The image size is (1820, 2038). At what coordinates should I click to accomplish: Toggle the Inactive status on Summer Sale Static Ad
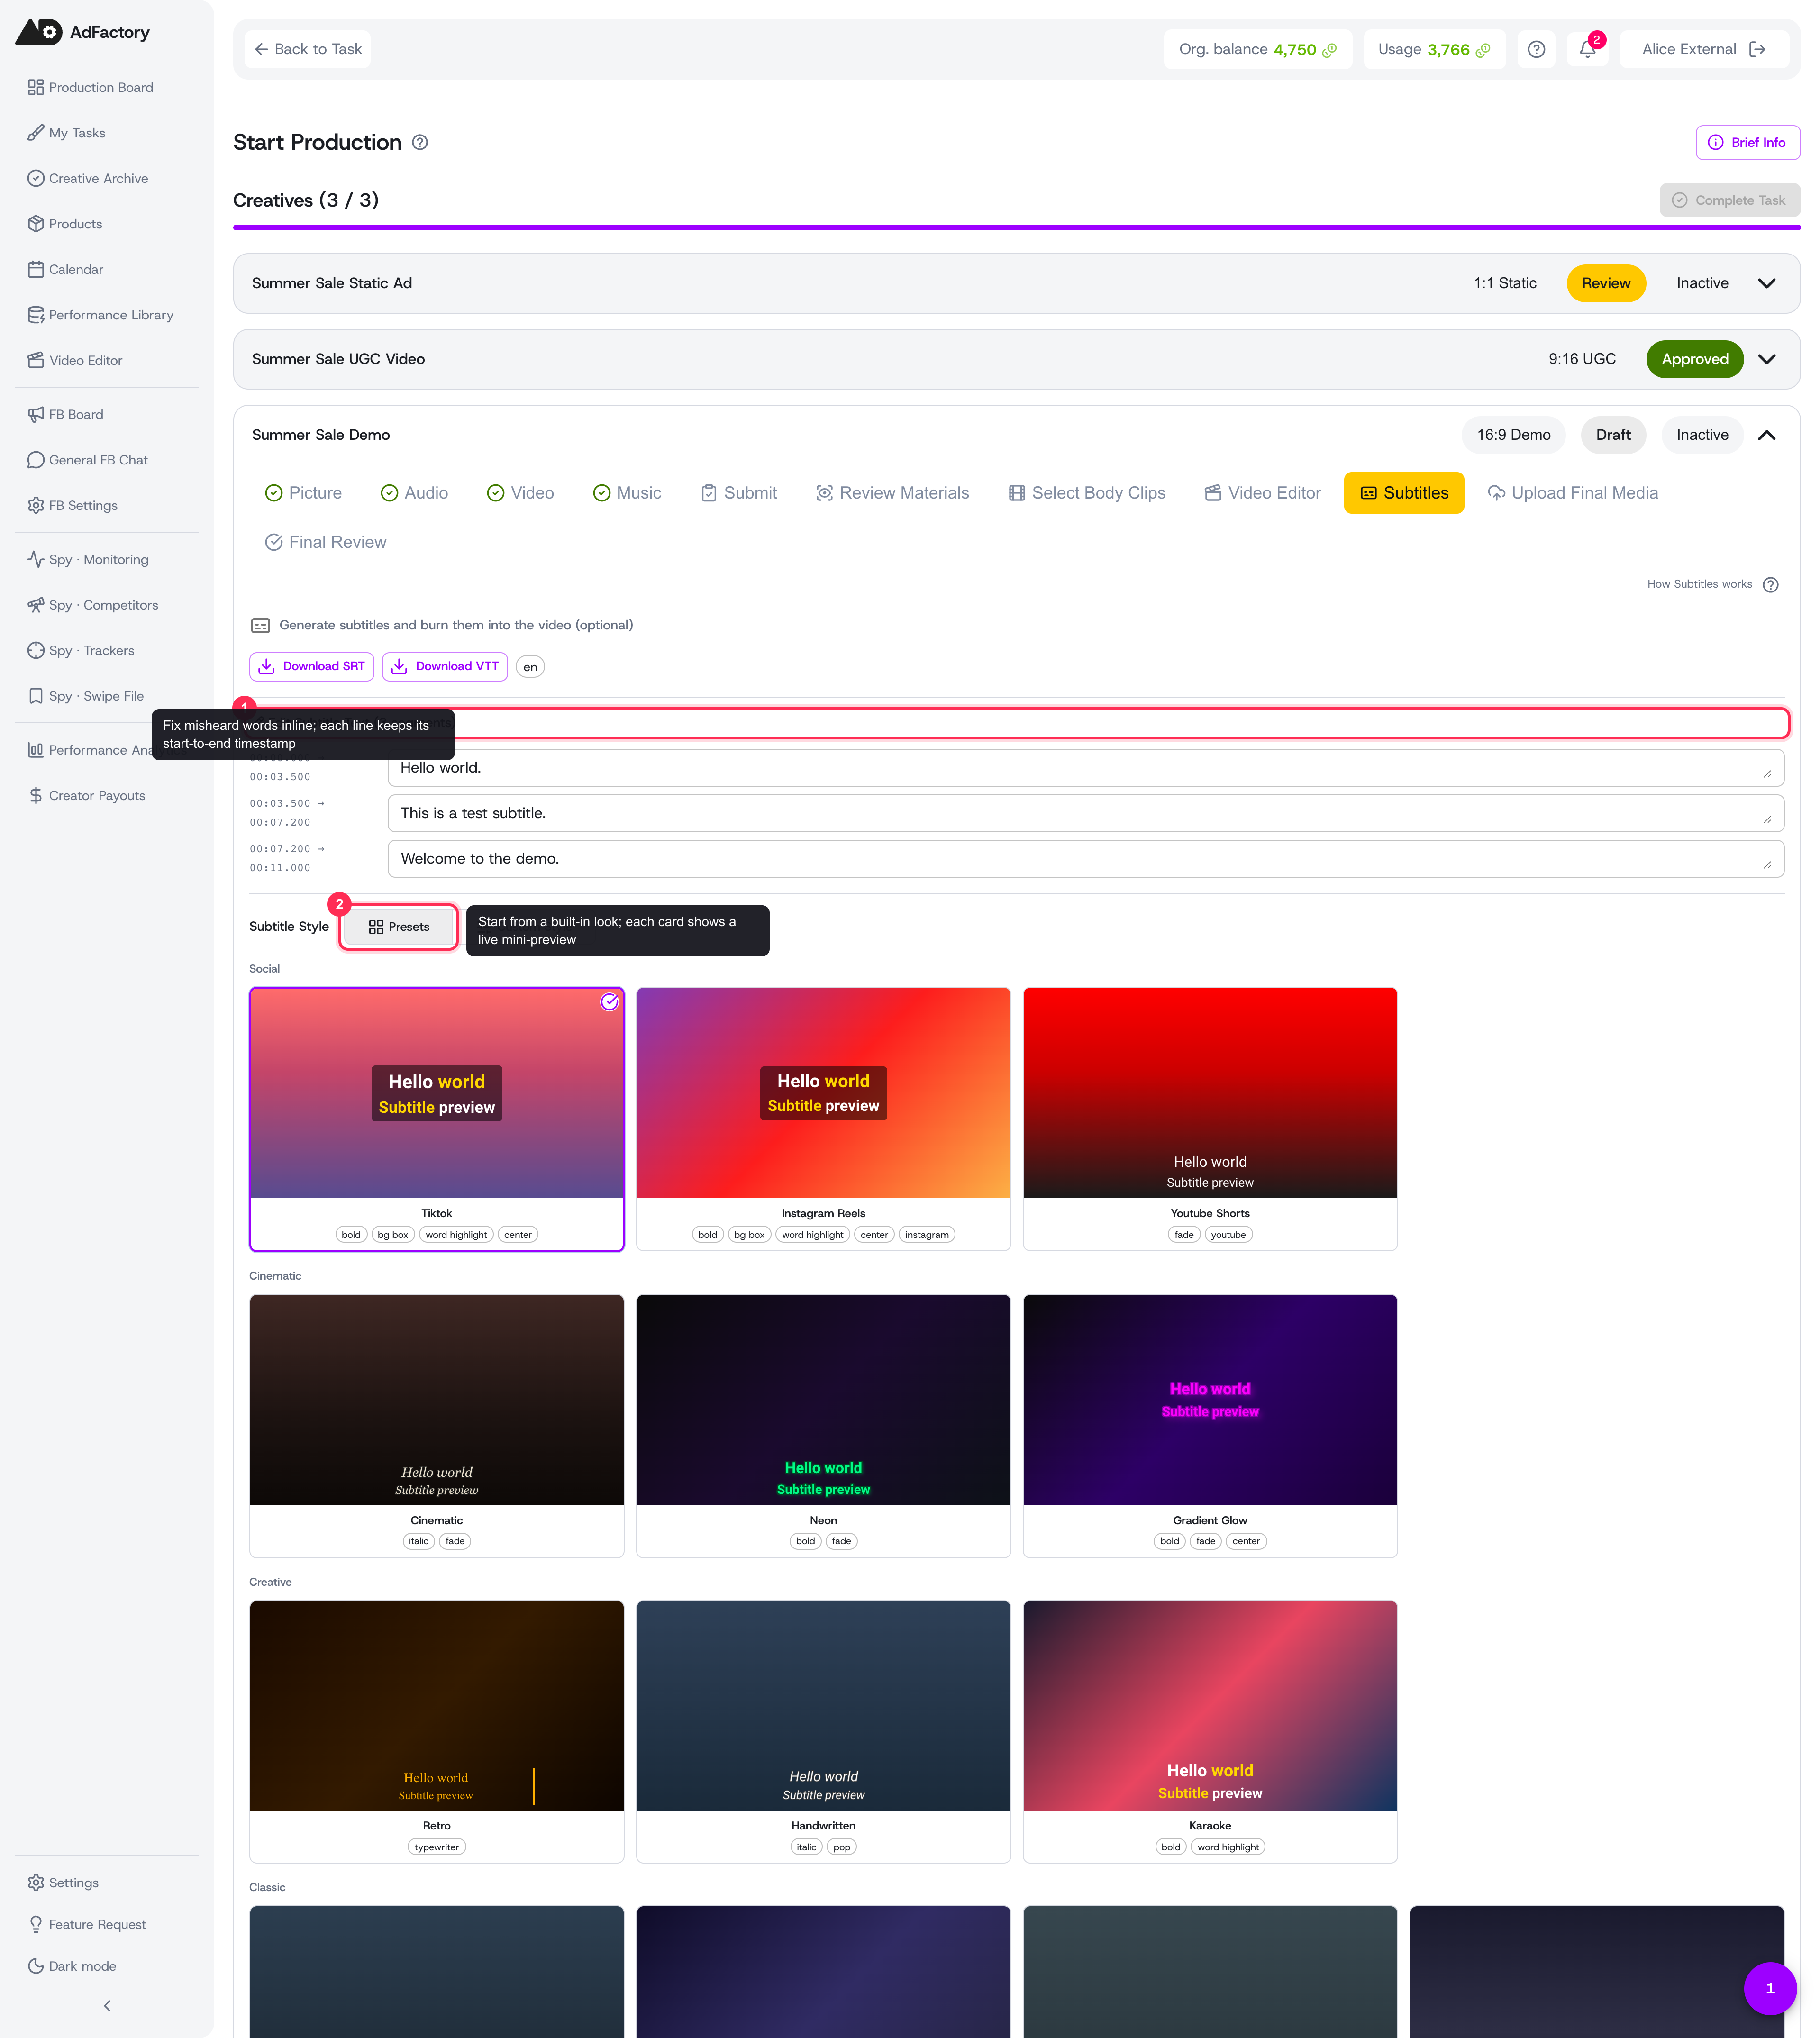pos(1702,283)
